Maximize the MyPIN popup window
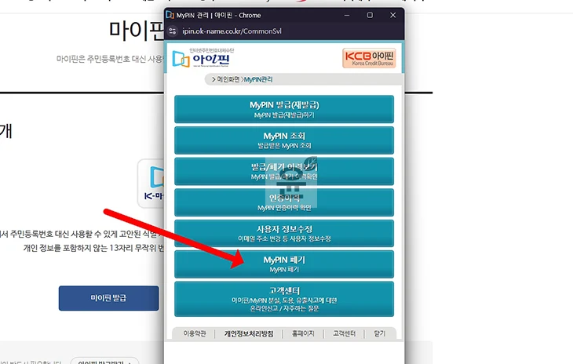The image size is (573, 364). 370,14
